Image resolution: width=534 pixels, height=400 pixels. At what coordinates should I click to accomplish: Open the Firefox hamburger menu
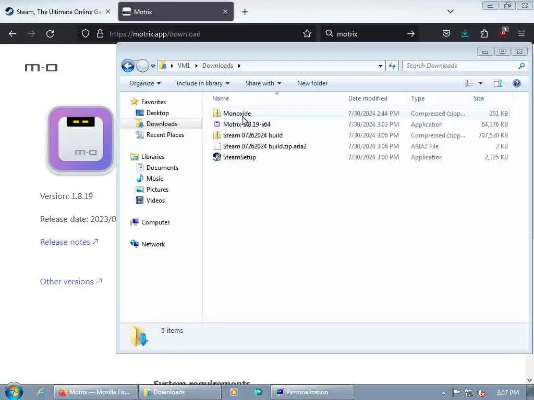pos(521,34)
